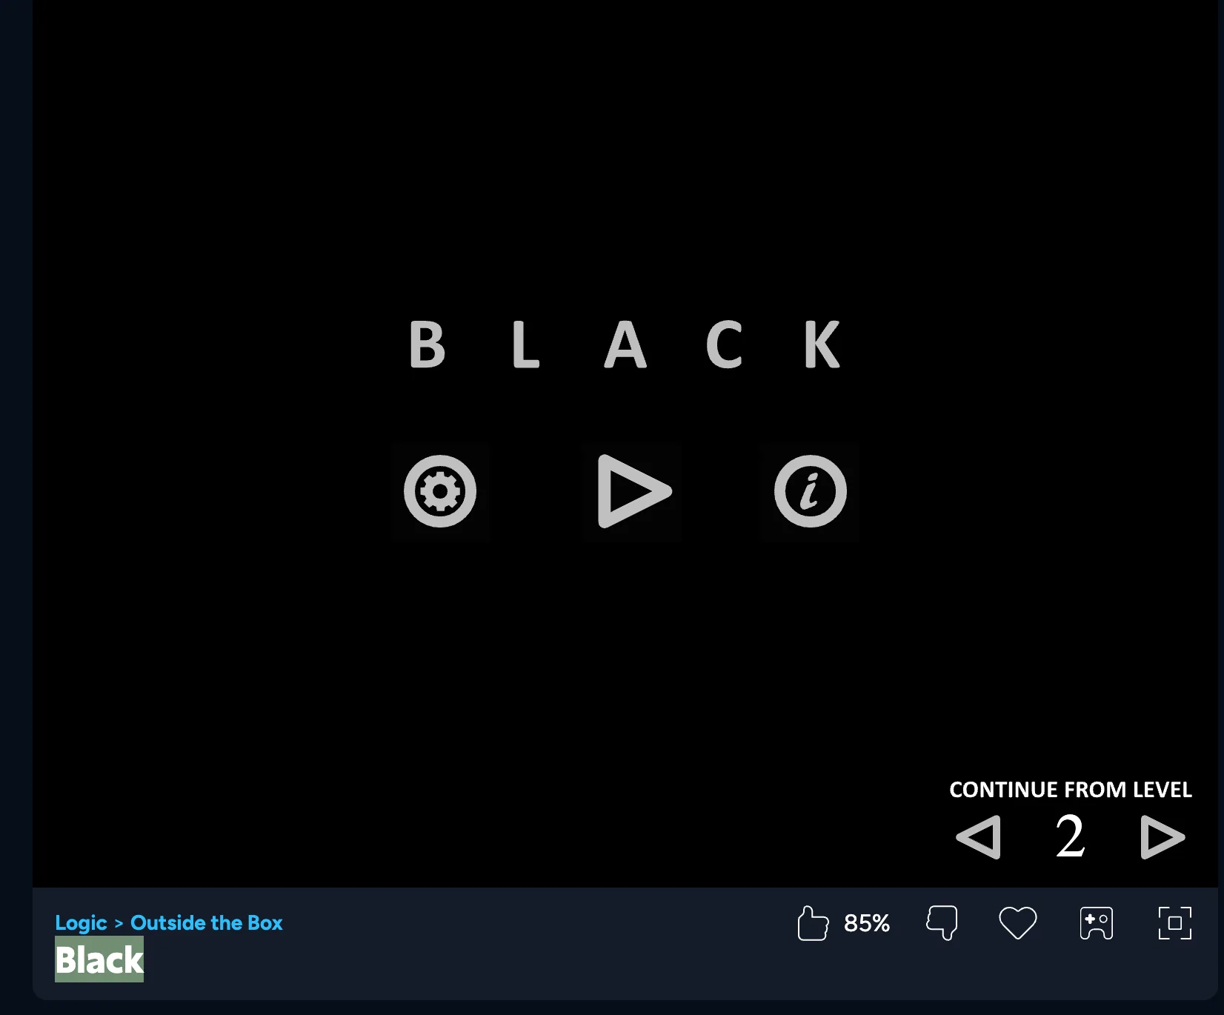Image resolution: width=1224 pixels, height=1015 pixels.
Task: Click the letter C in the title
Action: pos(724,345)
